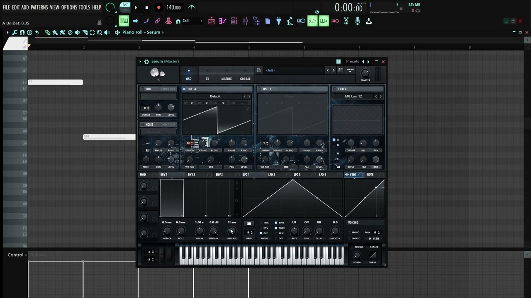Click Serum save preset floppy icon
This screenshot has width=531, height=298.
[x=258, y=70]
